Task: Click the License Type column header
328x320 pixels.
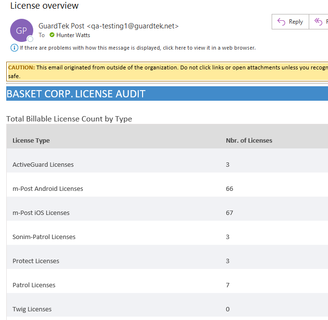Action: click(x=31, y=140)
